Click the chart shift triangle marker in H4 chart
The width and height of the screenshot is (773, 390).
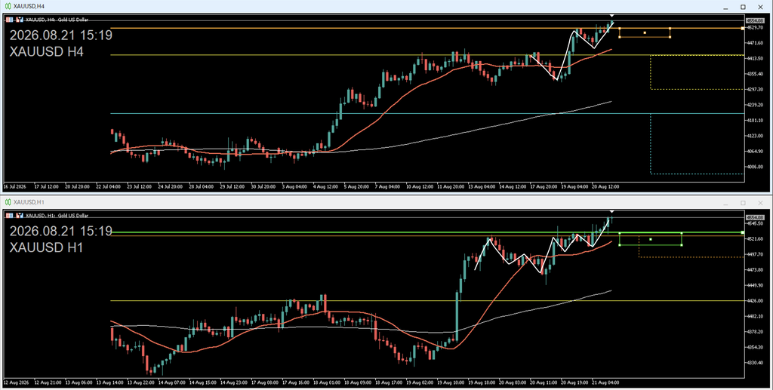coord(611,16)
